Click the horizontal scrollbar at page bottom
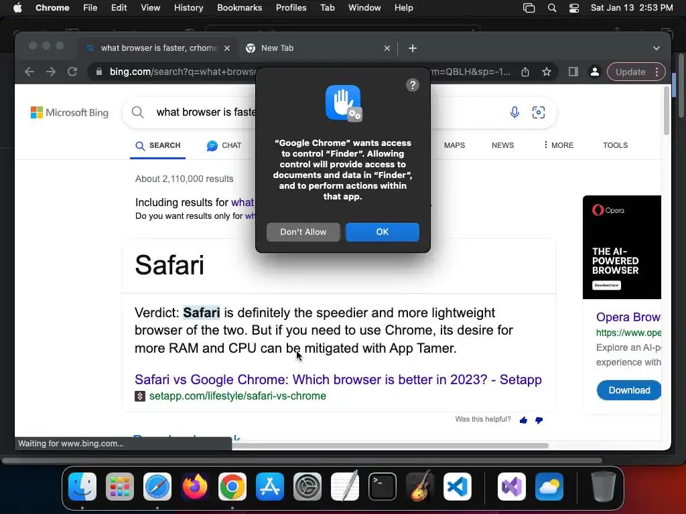The width and height of the screenshot is (686, 514). click(390, 446)
